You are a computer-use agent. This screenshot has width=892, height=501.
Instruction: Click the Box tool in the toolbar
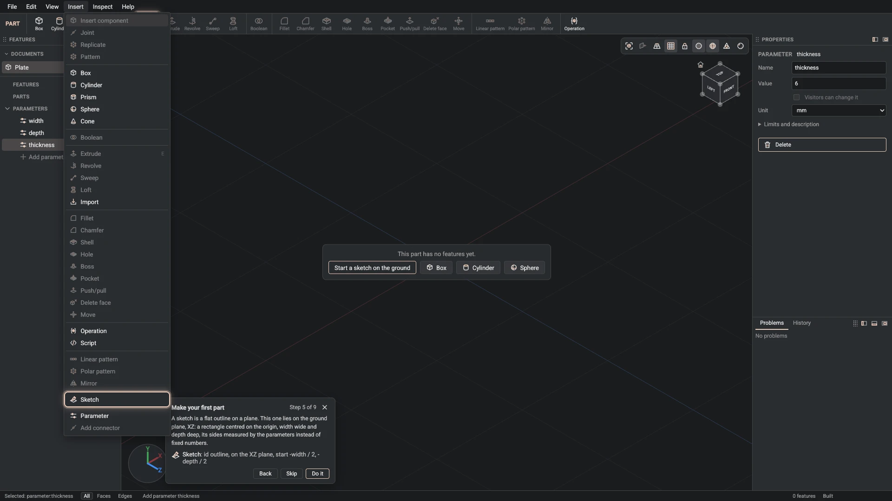39,24
